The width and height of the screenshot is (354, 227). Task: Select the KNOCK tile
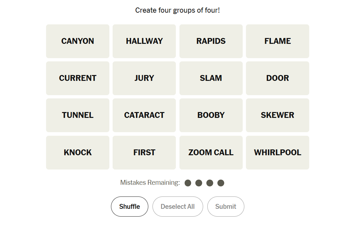(78, 153)
